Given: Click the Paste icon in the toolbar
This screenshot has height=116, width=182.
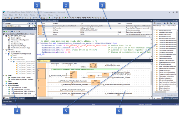Looking at the screenshot, I should pos(30,18).
